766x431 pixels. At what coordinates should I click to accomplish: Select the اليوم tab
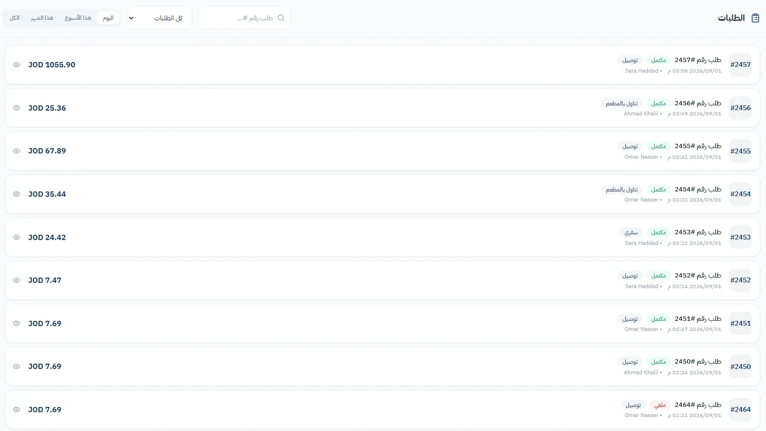tap(108, 18)
